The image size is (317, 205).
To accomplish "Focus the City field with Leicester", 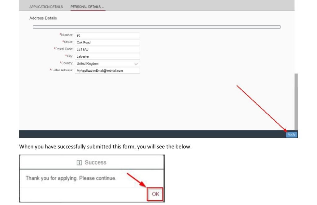I will point(107,56).
